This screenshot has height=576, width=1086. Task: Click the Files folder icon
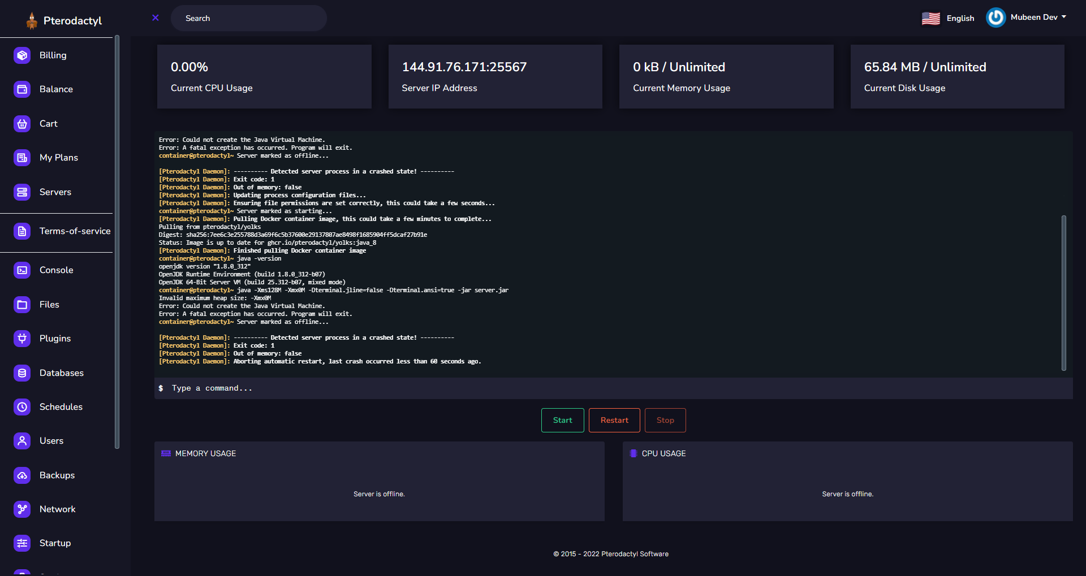(x=22, y=305)
